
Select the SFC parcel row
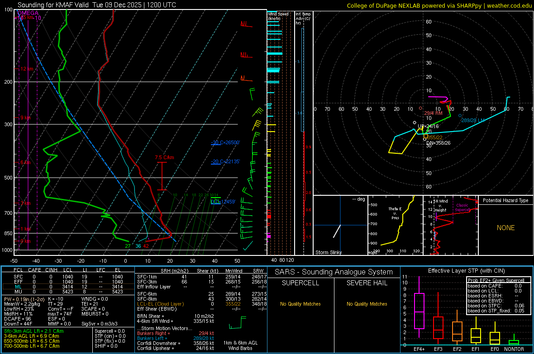[68, 277]
